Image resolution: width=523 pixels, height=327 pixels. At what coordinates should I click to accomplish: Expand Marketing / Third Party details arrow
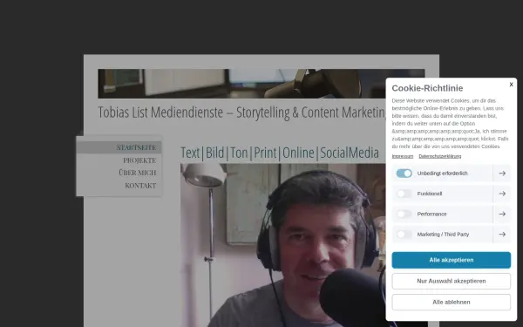[x=502, y=235]
